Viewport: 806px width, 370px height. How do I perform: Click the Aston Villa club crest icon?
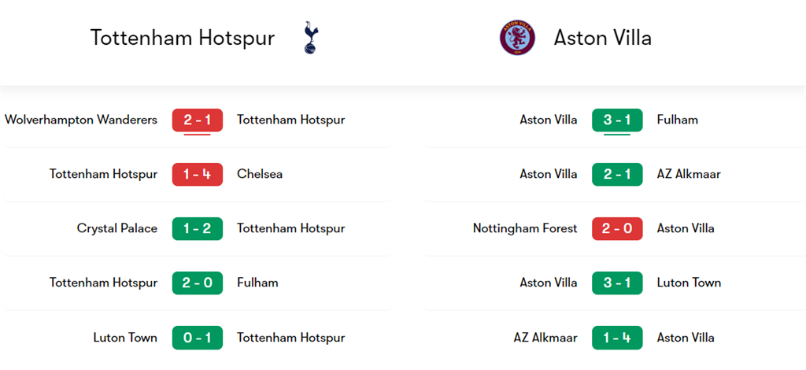(x=517, y=38)
